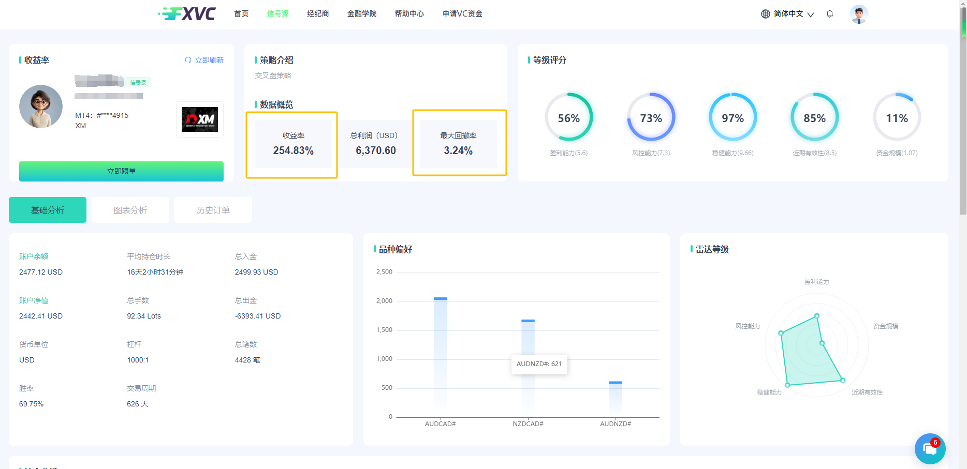Open 申请VC资金 menu item
Screen dimensions: 967x469
462,14
